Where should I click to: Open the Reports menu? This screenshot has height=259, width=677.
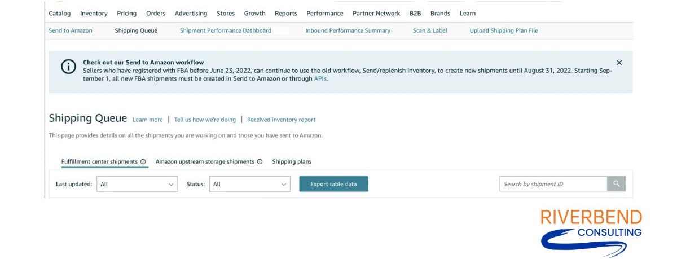286,13
